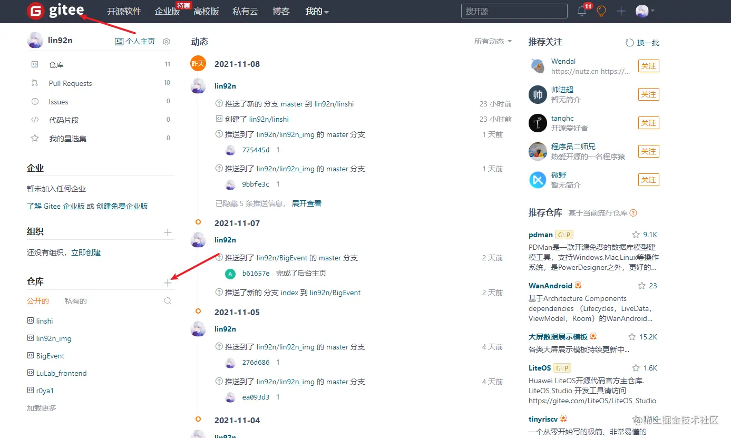Open 高校版 in navigation bar
The height and width of the screenshot is (438, 731).
coord(206,11)
